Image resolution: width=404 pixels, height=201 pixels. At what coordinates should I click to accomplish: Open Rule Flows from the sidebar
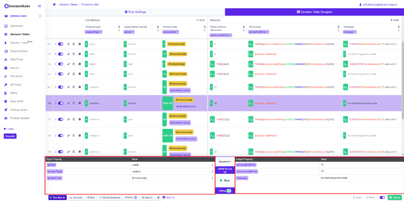[17, 59]
